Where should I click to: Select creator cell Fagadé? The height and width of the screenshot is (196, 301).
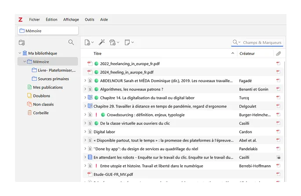click(245, 81)
